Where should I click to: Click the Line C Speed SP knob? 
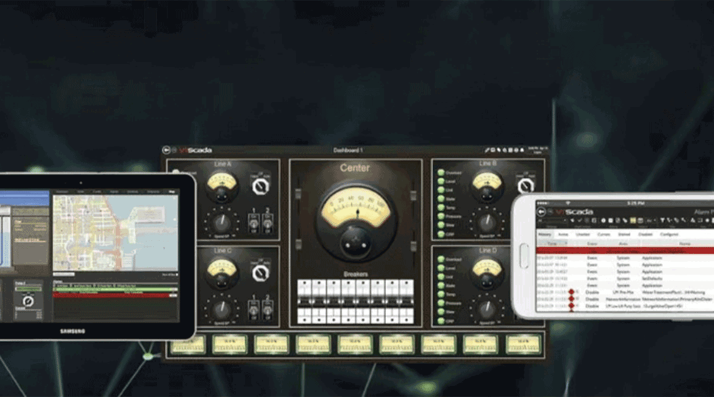click(x=222, y=309)
